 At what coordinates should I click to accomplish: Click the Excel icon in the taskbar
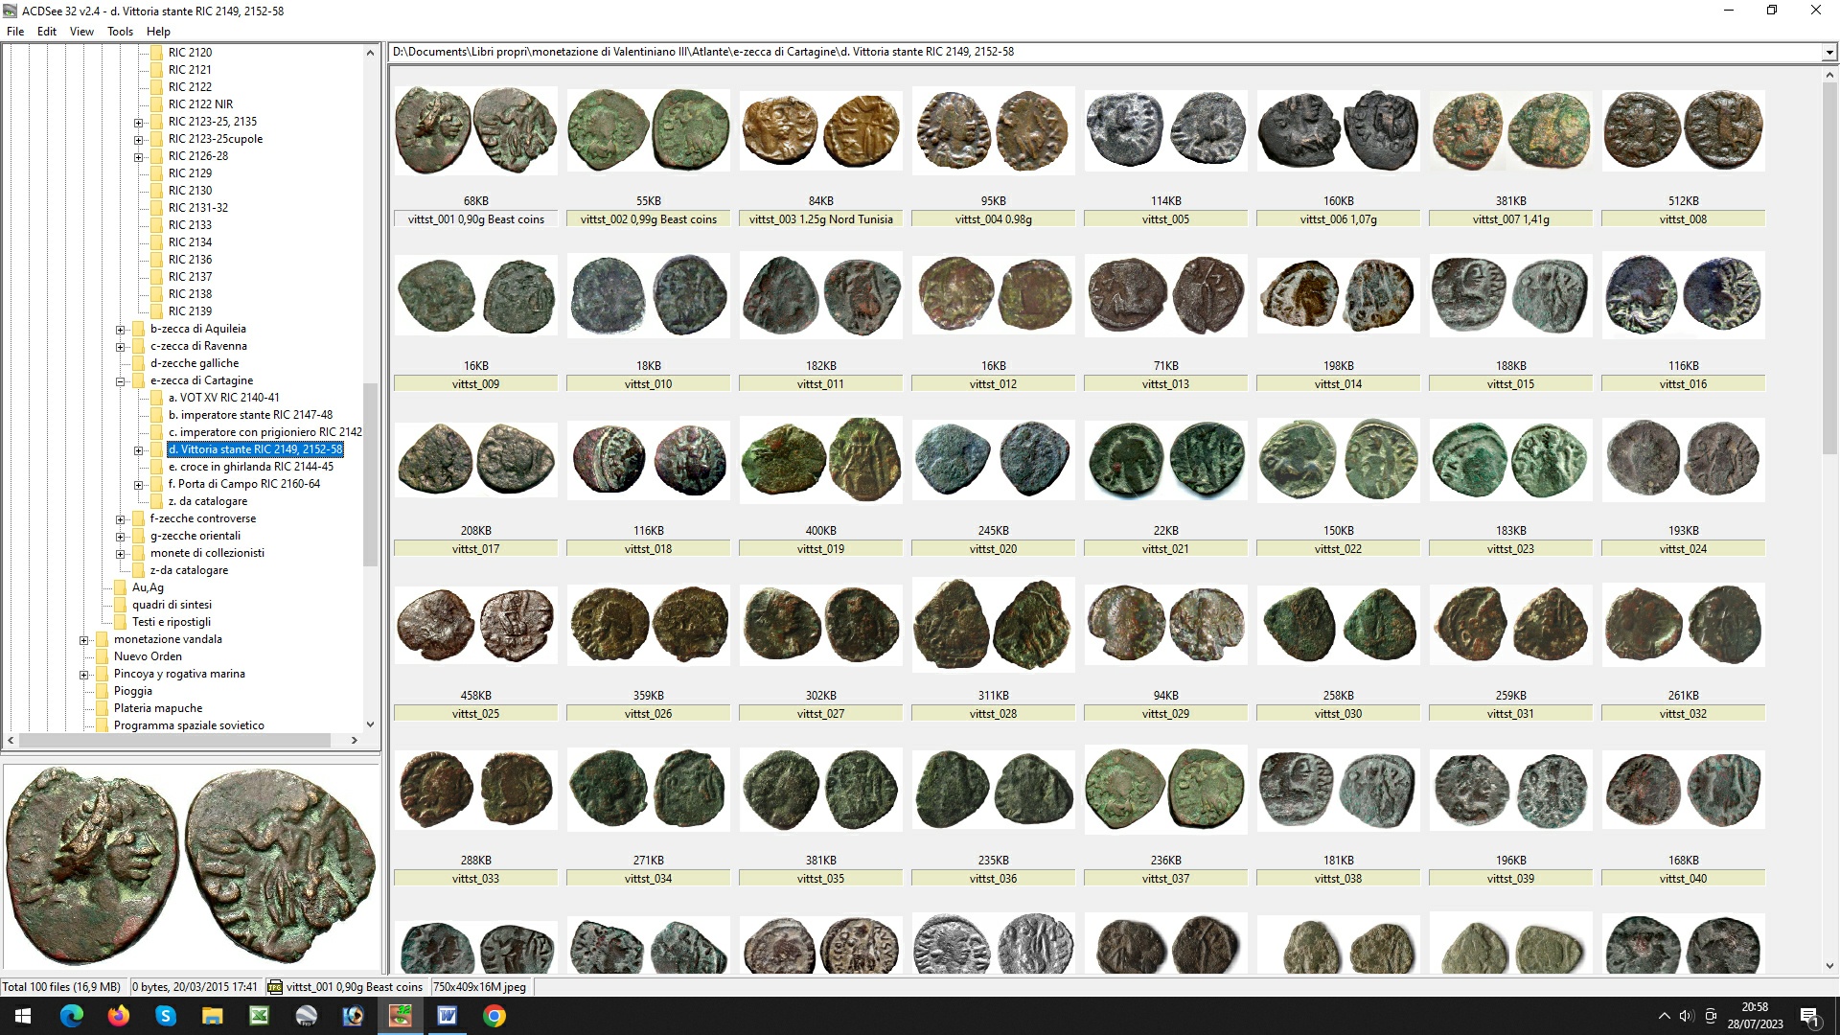point(259,1016)
